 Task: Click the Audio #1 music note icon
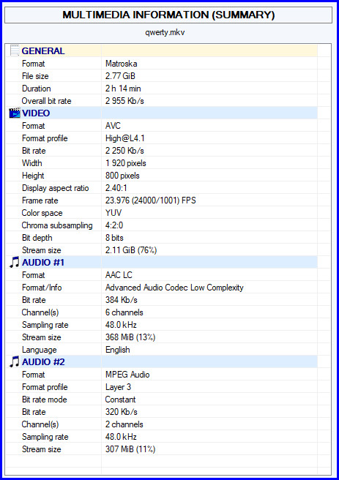(15, 263)
